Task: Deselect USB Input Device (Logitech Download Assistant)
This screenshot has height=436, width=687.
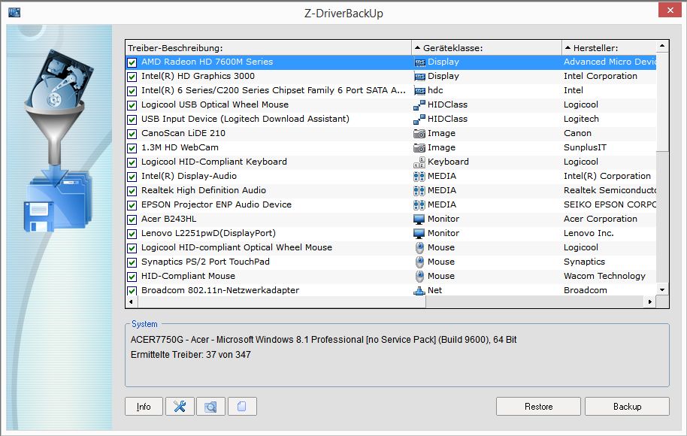Action: (132, 120)
